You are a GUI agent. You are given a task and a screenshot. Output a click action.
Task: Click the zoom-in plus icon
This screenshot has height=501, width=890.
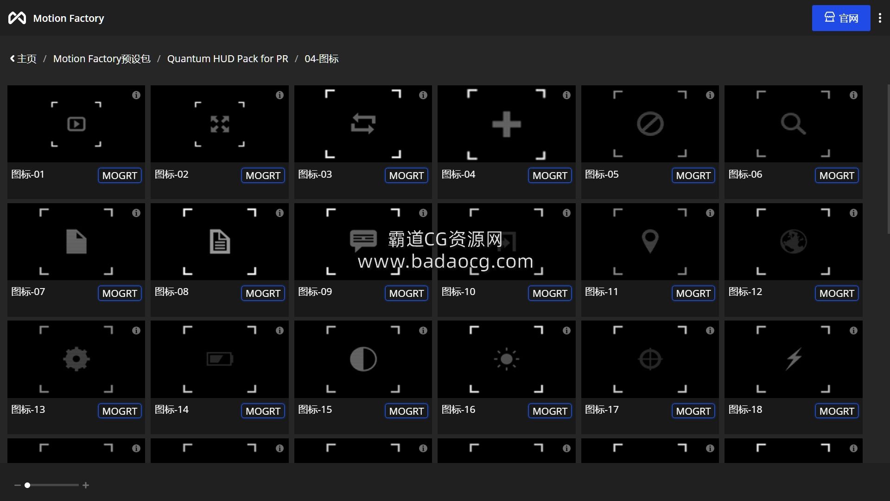point(86,485)
